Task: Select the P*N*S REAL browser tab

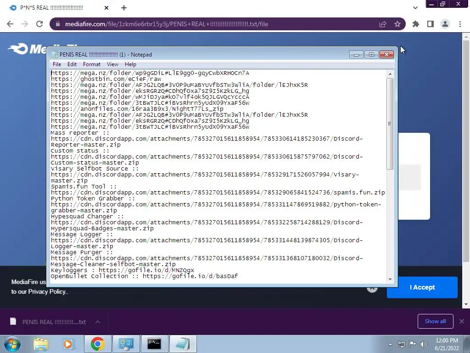Action: pos(59,8)
